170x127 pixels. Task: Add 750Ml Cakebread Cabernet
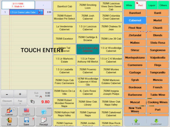[111, 114]
